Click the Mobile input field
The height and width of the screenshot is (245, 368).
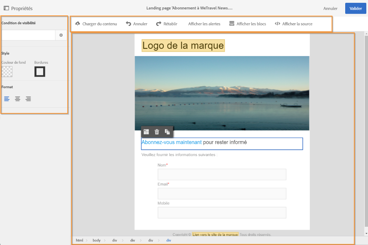tap(222, 213)
